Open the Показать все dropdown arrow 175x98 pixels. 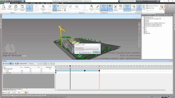pos(94,10)
